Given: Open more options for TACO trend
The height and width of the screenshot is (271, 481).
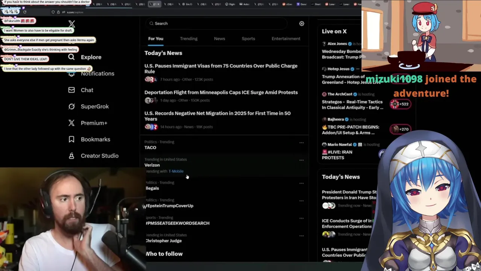Looking at the screenshot, I should [x=301, y=143].
